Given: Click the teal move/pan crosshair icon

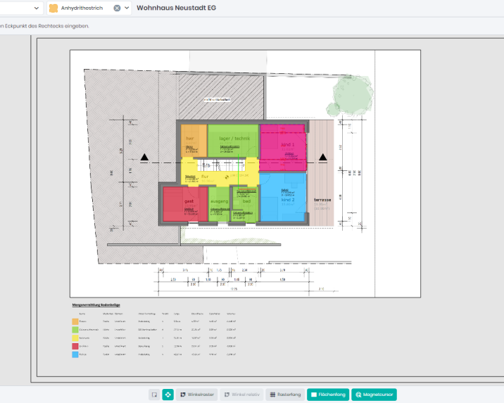Looking at the screenshot, I should 168,395.
